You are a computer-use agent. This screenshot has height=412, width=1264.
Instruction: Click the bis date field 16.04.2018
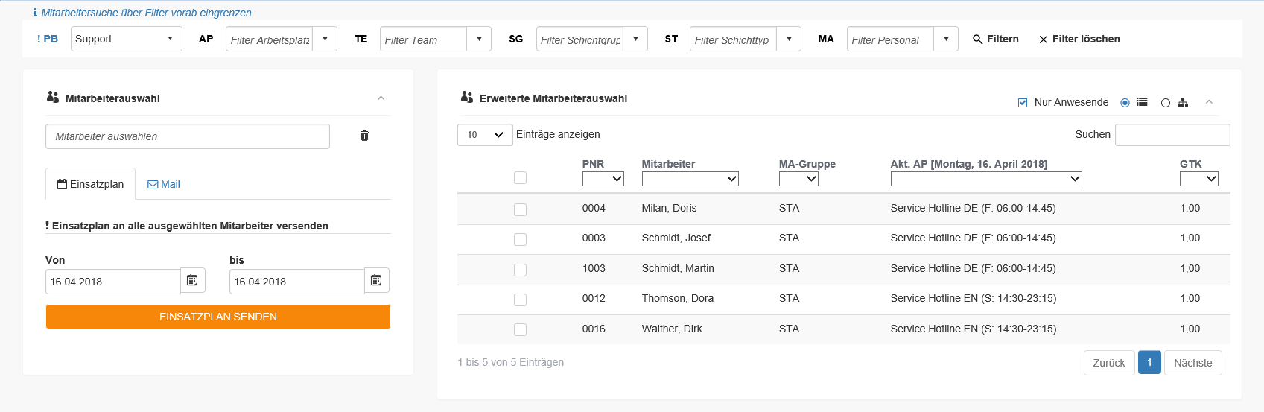(297, 282)
